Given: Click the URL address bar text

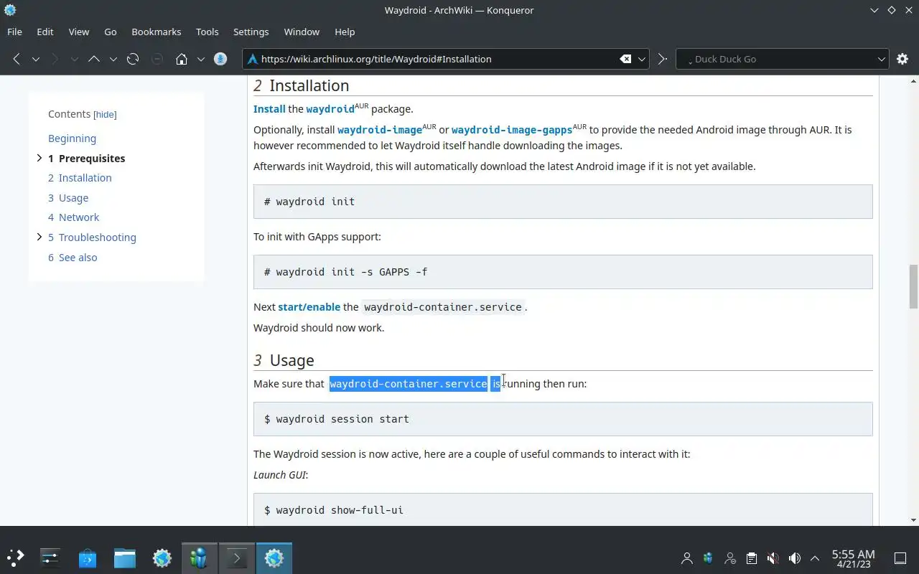Looking at the screenshot, I should (x=376, y=59).
